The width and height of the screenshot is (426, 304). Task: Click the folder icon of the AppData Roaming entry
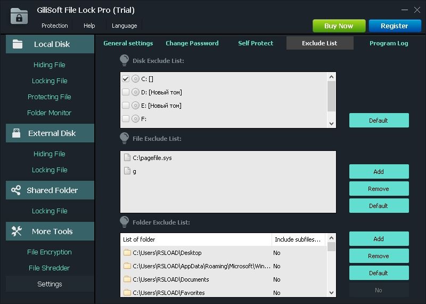(x=127, y=266)
